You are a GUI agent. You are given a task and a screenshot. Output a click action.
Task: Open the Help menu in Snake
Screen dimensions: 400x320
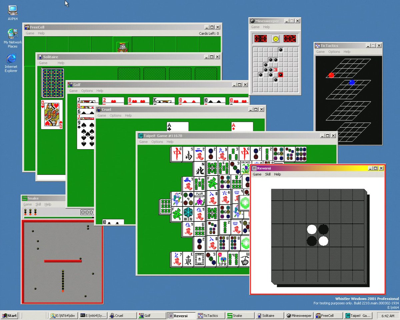coord(48,204)
